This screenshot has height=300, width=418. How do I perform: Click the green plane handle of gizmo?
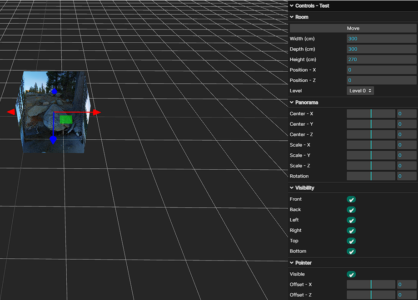tap(66, 119)
